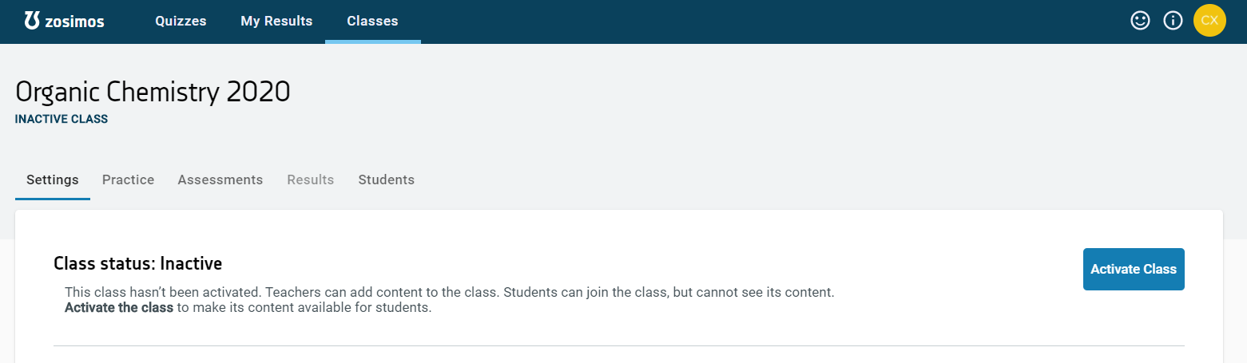
Task: Switch to the Assessments tab
Action: (x=220, y=180)
